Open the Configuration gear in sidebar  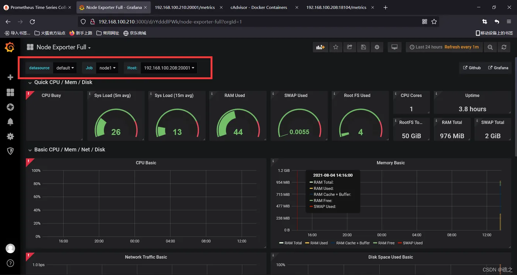click(x=10, y=136)
